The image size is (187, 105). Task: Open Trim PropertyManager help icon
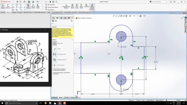pyautogui.click(x=72, y=21)
